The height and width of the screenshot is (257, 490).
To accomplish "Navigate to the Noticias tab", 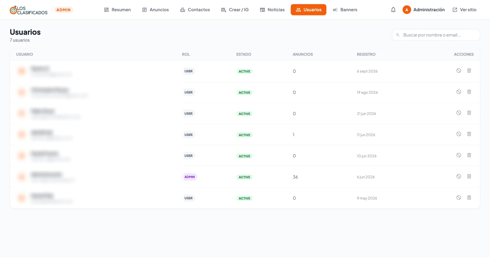I will click(272, 10).
